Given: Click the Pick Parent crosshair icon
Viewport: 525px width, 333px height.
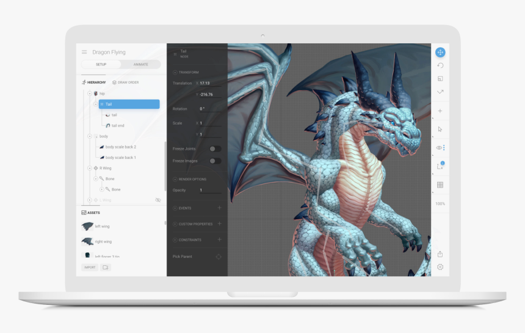Looking at the screenshot, I should 219,257.
